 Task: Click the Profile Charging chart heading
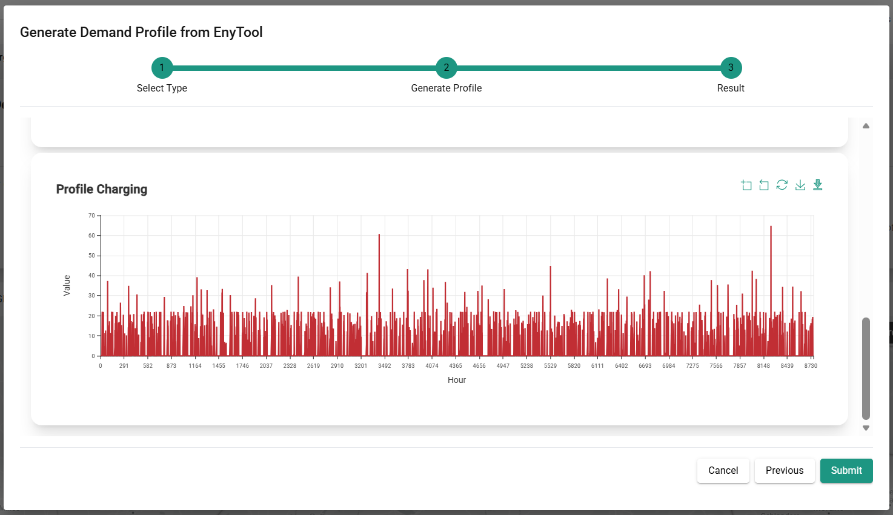pos(102,189)
